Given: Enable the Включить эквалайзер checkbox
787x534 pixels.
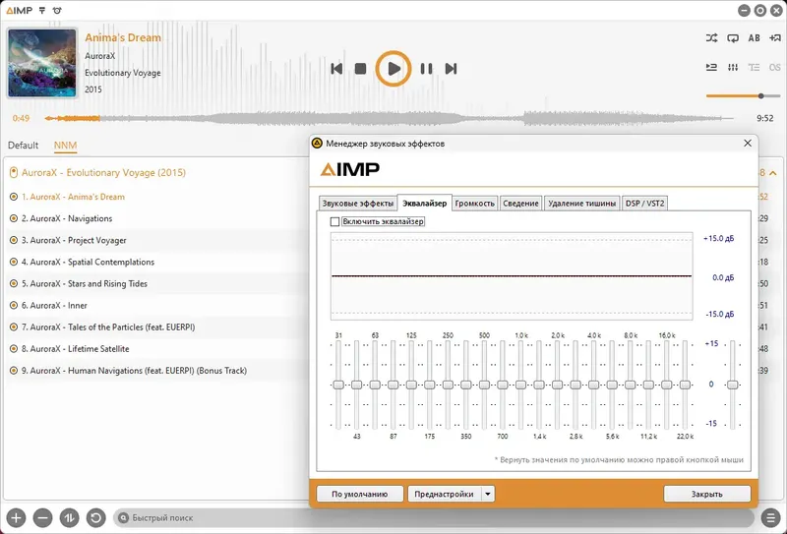Looking at the screenshot, I should coord(334,221).
